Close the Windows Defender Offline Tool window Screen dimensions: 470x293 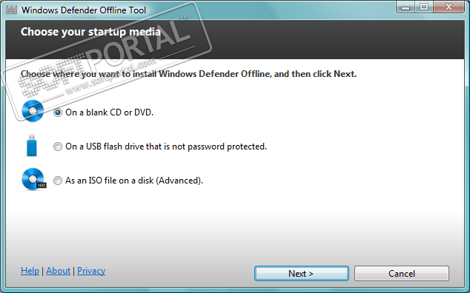pos(449,7)
